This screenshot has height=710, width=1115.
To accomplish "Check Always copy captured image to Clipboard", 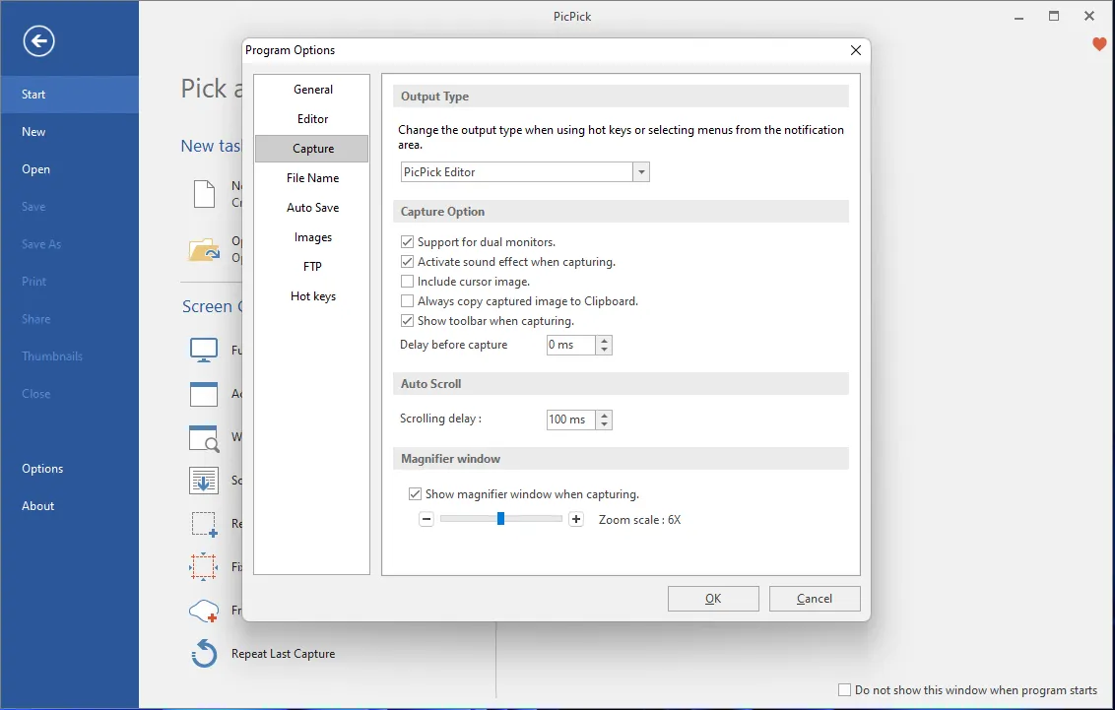I will click(407, 300).
